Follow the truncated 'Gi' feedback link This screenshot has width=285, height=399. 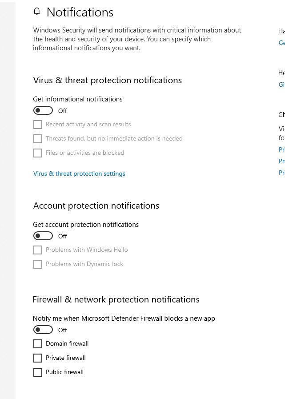(x=282, y=85)
